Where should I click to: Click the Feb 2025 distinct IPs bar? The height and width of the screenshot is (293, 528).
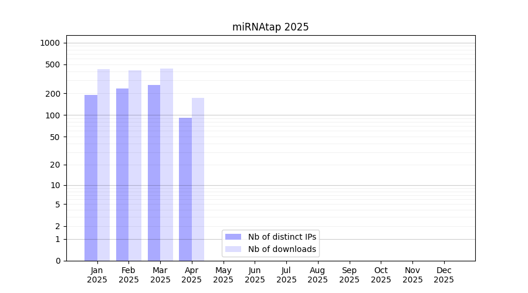(x=122, y=175)
